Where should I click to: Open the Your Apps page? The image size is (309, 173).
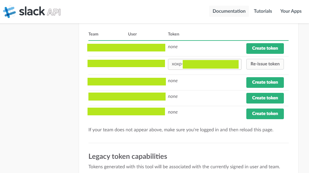tap(291, 11)
